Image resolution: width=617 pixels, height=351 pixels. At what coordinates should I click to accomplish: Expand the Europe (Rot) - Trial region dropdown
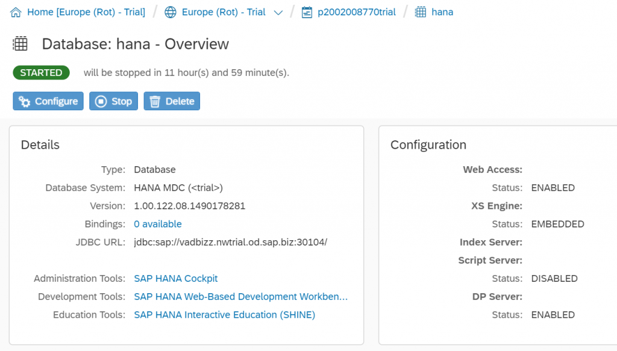click(x=278, y=13)
